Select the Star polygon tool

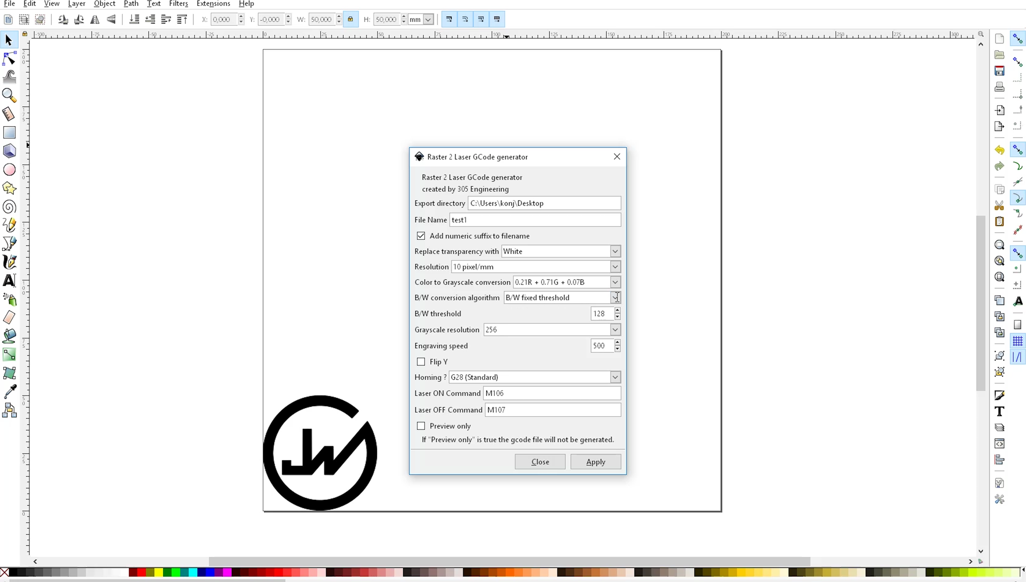(9, 188)
